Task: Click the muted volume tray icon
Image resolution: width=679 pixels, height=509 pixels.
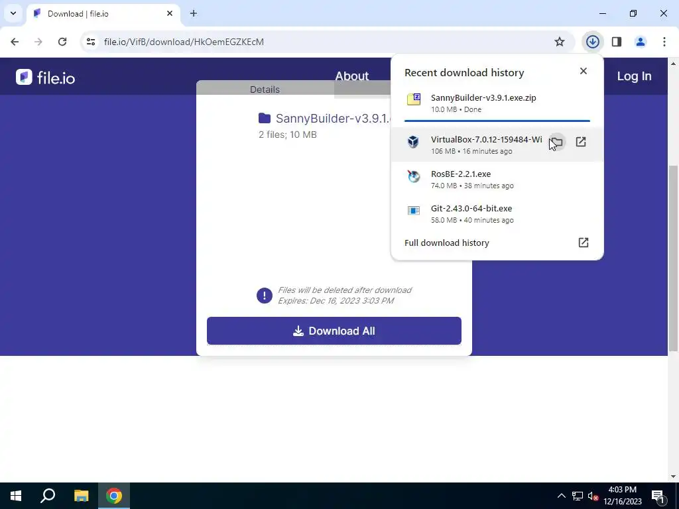Action: point(593,496)
